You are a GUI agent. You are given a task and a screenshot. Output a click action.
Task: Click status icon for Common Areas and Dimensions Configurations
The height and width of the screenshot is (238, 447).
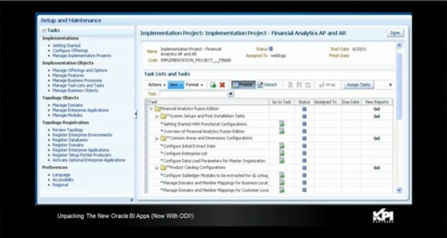304,138
